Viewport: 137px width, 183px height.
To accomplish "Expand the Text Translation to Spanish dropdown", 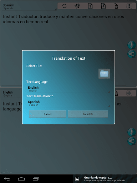I will (x=68, y=103).
